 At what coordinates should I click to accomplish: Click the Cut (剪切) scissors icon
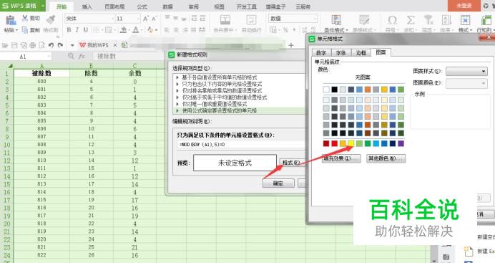(25, 19)
